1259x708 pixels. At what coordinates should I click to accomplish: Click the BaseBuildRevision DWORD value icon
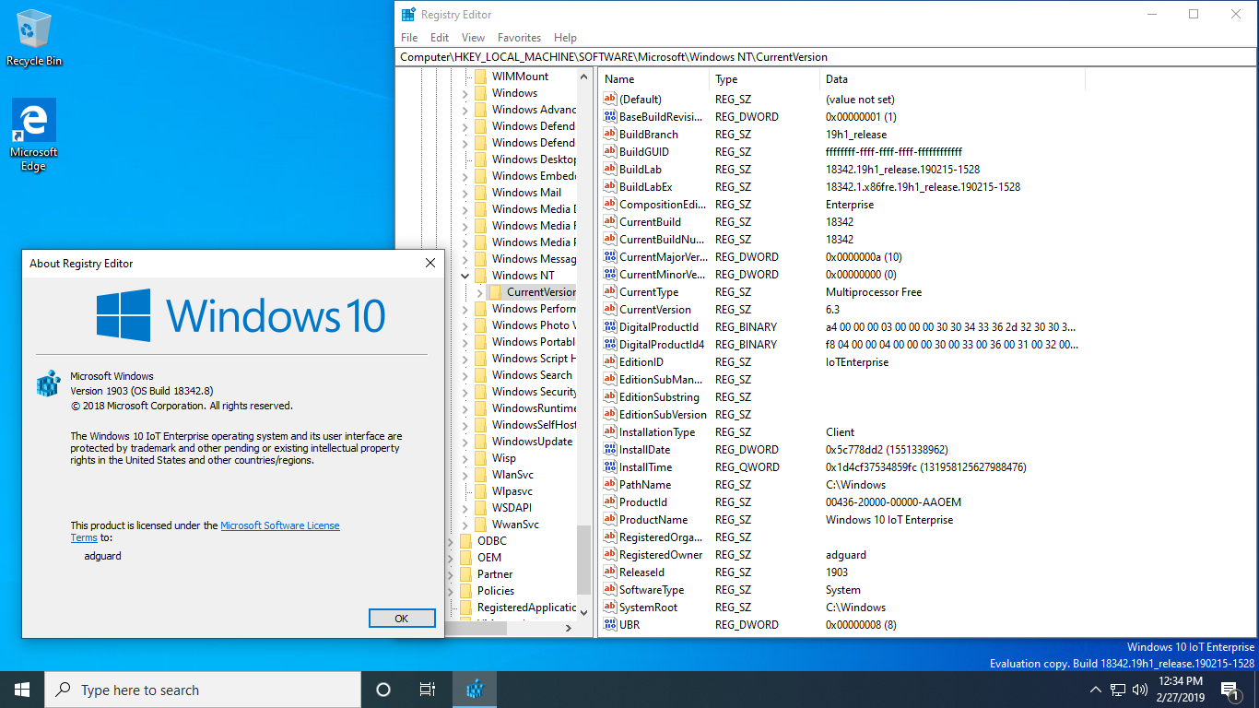coord(610,117)
